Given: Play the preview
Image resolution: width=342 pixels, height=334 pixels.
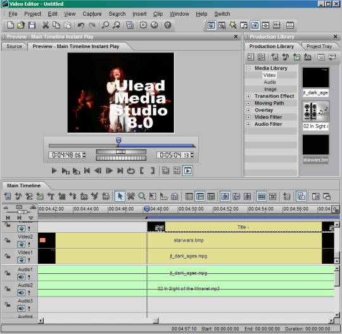Looking at the screenshot, I should (54, 170).
